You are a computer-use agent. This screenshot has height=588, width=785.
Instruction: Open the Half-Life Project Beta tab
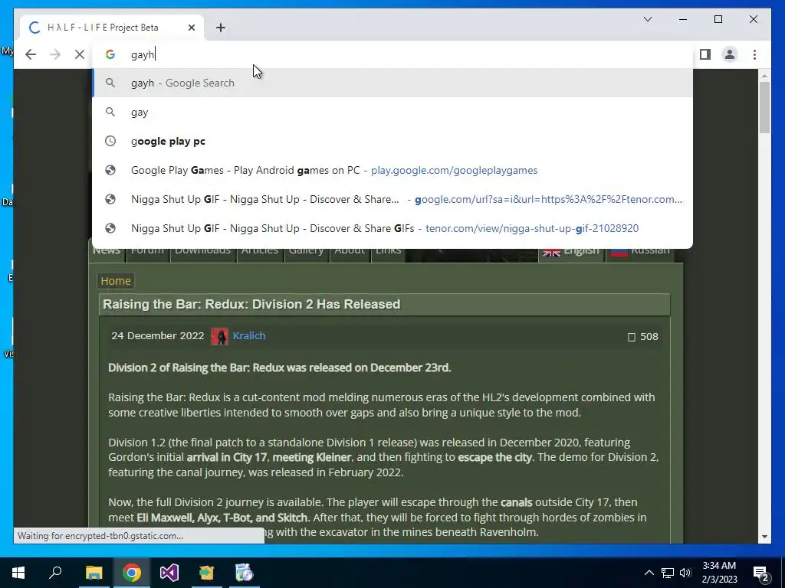click(x=112, y=28)
